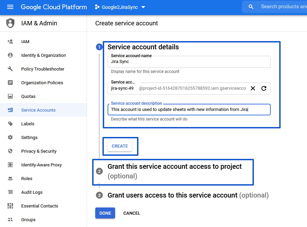Navigate to Identity-Aware Proxy
Image resolution: width=307 pixels, height=227 pixels.
pyautogui.click(x=41, y=165)
